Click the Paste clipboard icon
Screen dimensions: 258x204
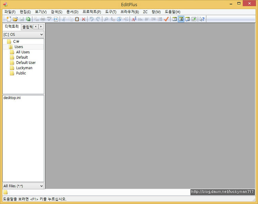(x=77, y=19)
